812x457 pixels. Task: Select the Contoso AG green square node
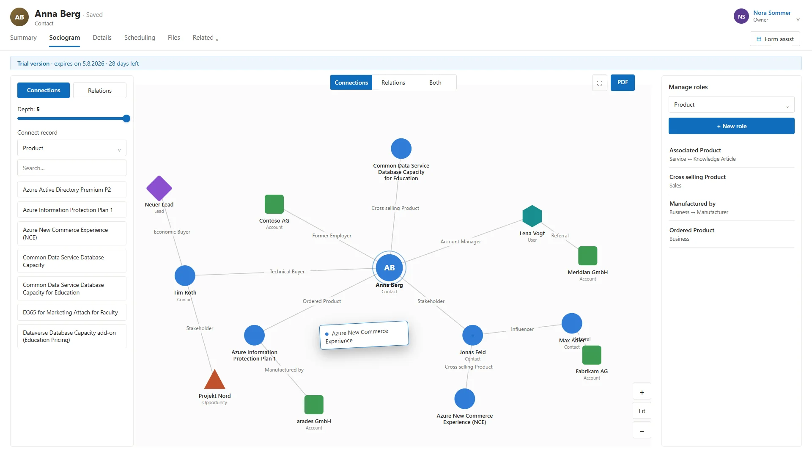[x=274, y=204]
